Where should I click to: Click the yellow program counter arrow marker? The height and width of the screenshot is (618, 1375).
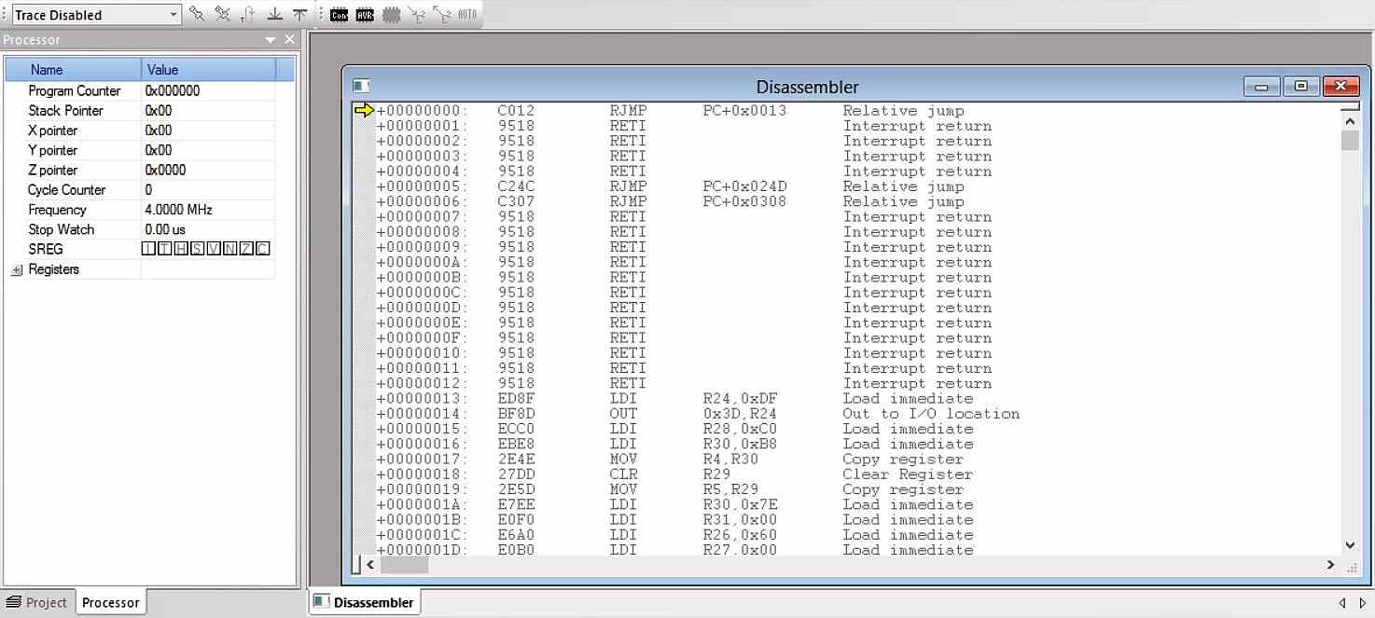(x=364, y=110)
